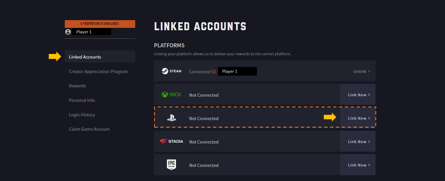Click the Epic Games logo icon

pos(171,165)
